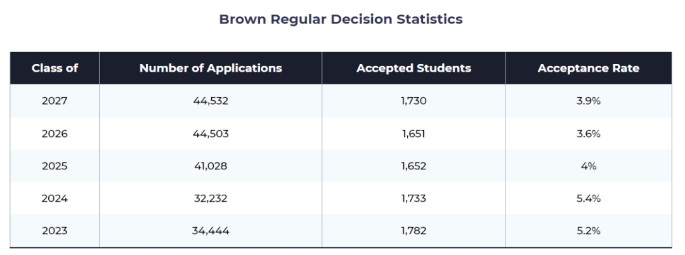The height and width of the screenshot is (255, 685).
Task: Select the 2025 class year cell
Action: (55, 166)
